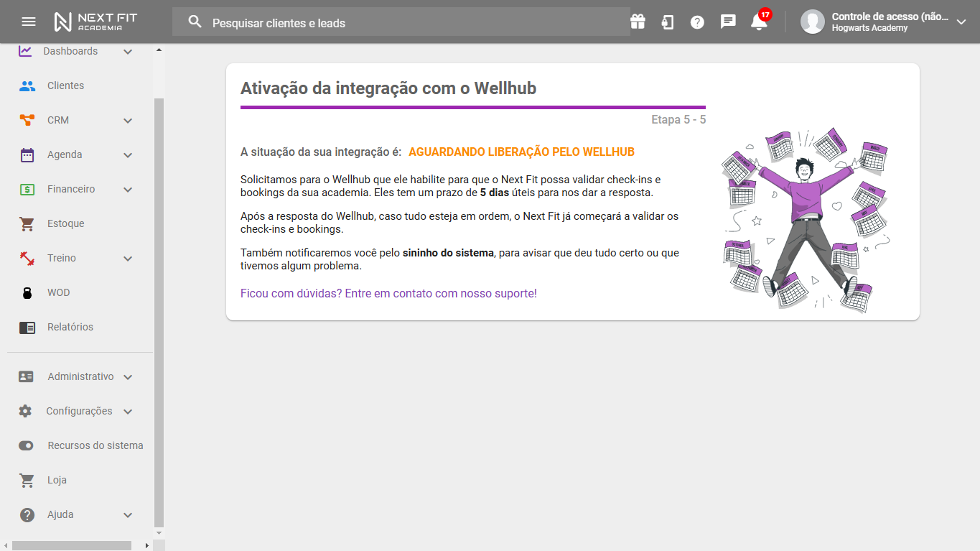
Task: Open the chat messages icon
Action: tap(728, 22)
